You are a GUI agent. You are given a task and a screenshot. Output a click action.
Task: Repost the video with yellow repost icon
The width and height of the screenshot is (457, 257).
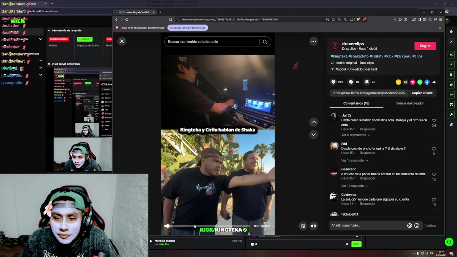(x=398, y=82)
